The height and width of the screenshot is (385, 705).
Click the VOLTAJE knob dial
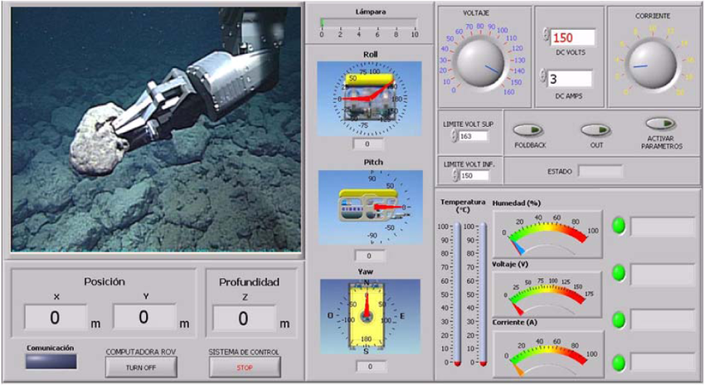click(x=480, y=62)
